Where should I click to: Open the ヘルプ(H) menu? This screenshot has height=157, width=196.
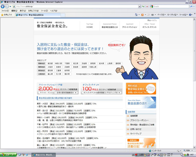click(x=54, y=11)
